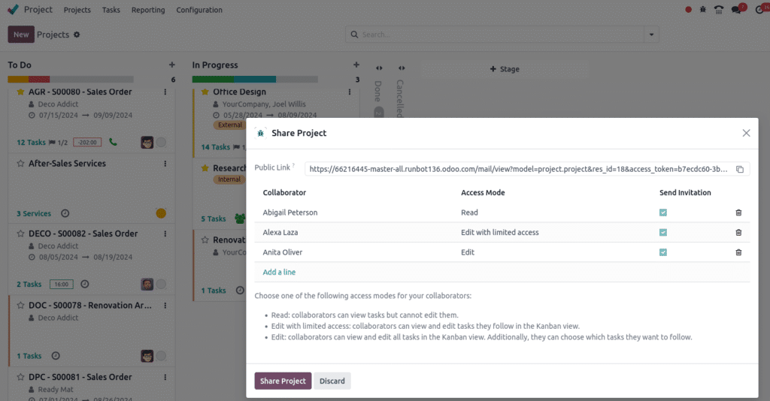Expand the search options dropdown arrow
The image size is (770, 401).
(652, 35)
